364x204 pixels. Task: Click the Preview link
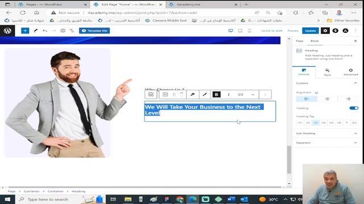click(x=293, y=31)
